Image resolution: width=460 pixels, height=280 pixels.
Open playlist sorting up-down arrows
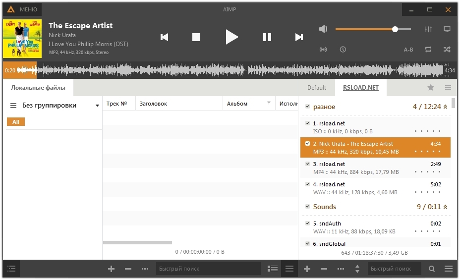[x=357, y=269]
